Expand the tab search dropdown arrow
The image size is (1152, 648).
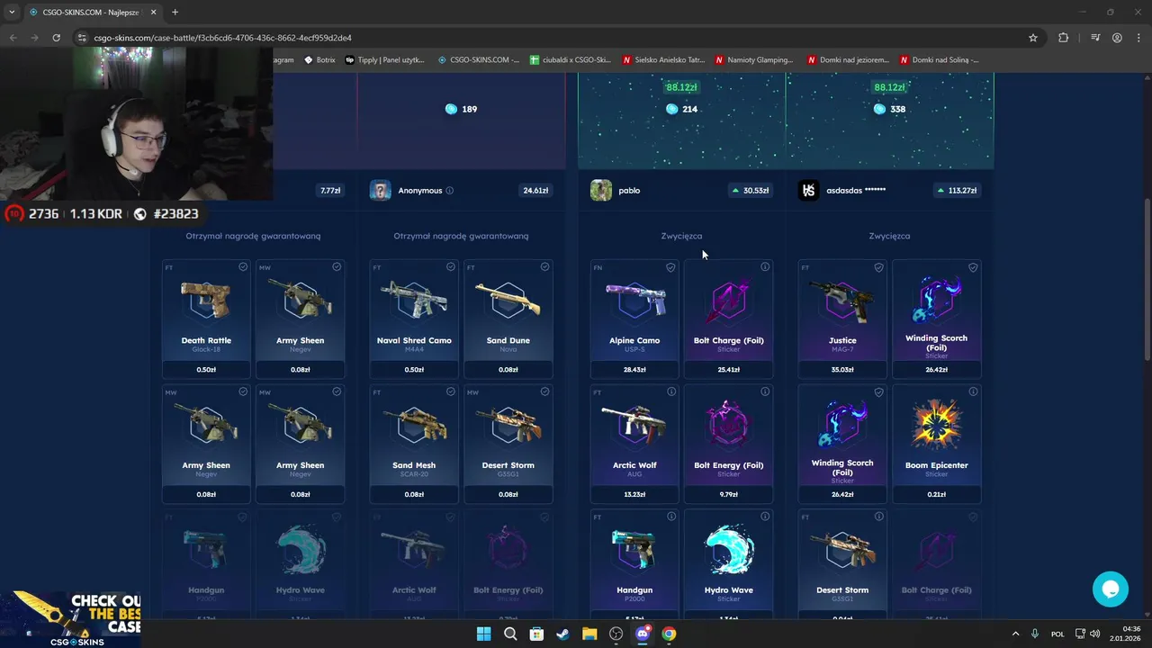tap(12, 12)
